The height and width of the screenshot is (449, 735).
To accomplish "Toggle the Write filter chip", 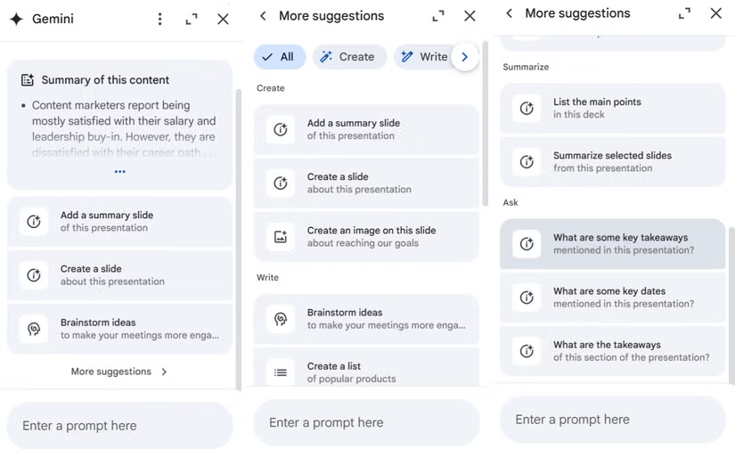I will click(x=424, y=57).
